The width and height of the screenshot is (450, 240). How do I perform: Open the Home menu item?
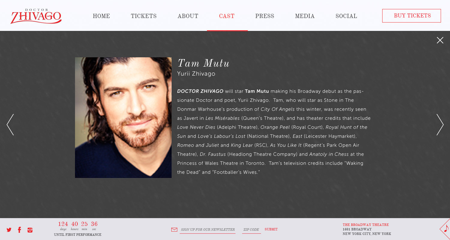(x=101, y=16)
